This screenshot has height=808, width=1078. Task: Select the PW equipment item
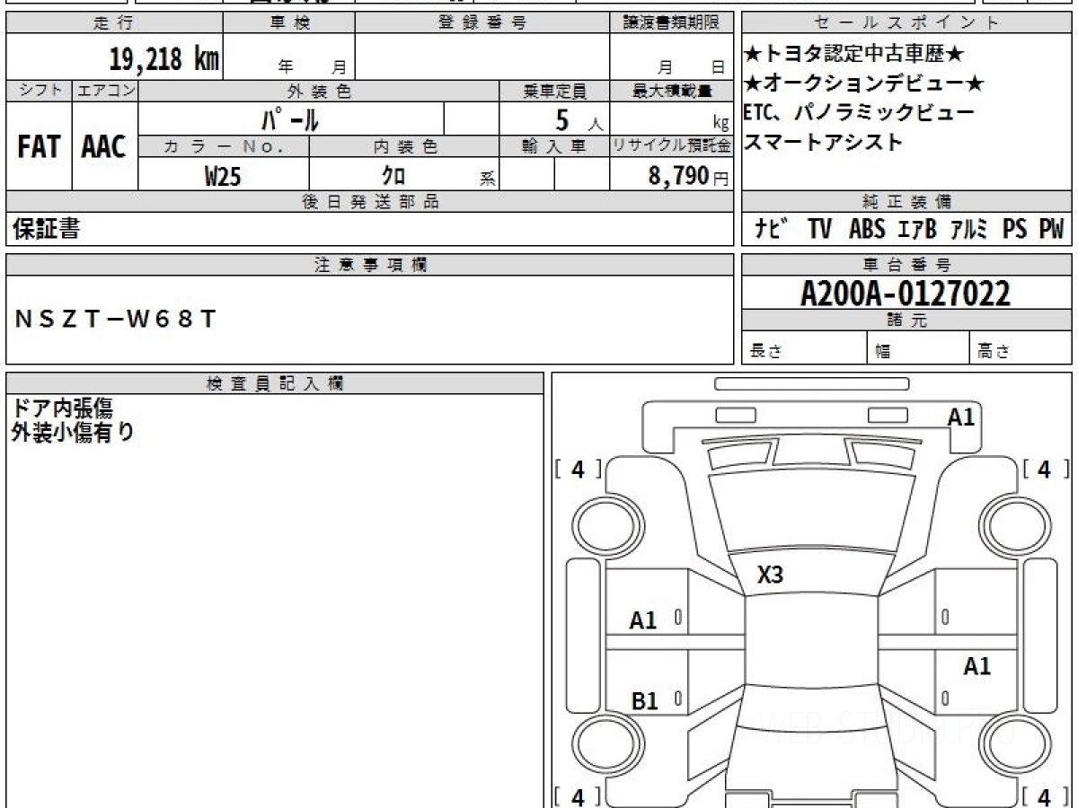coord(1051,230)
